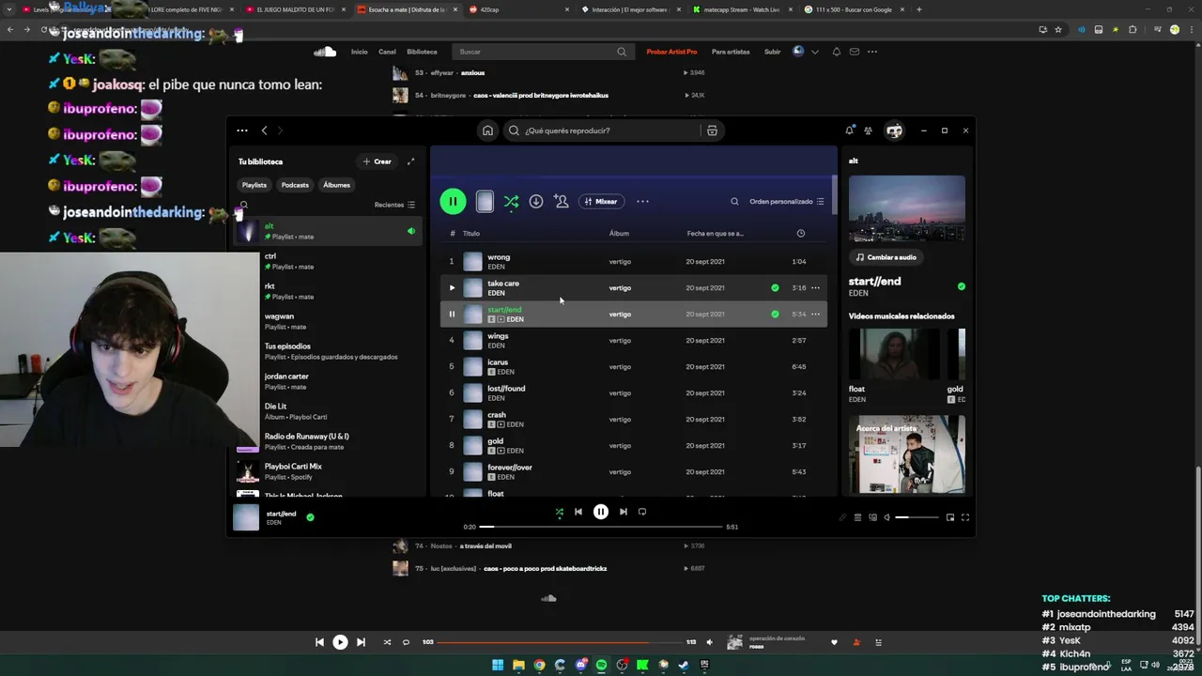The height and width of the screenshot is (676, 1202).
Task: Seek on the Spotify progress bar
Action: [x=601, y=527]
